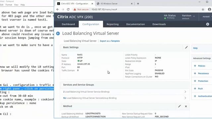Click the AppFlow Logging ENABLED value
The width and height of the screenshot is (212, 119).
click(x=160, y=73)
